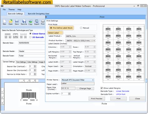Viewport: 148px width, 114px height.
Task: Open the Font Settings tab
Action: 21,62
